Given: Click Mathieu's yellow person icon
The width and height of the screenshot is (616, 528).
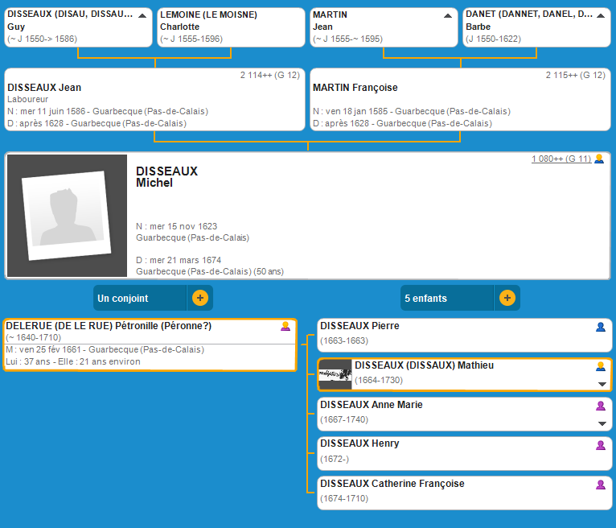Looking at the screenshot, I should click(x=600, y=366).
